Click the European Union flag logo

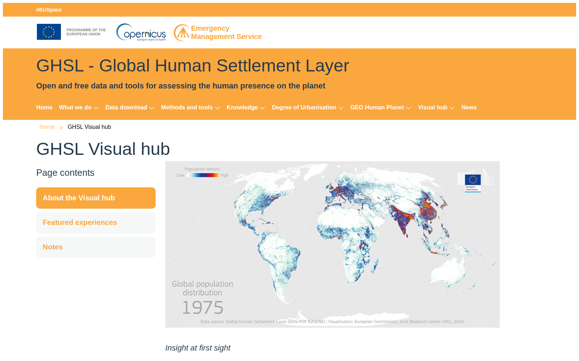49,32
